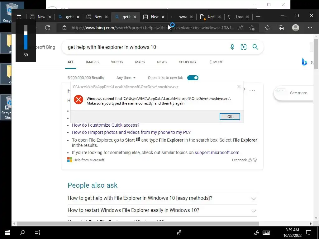Open the Collections icon
This screenshot has height=239, width=319.
coord(281,28)
